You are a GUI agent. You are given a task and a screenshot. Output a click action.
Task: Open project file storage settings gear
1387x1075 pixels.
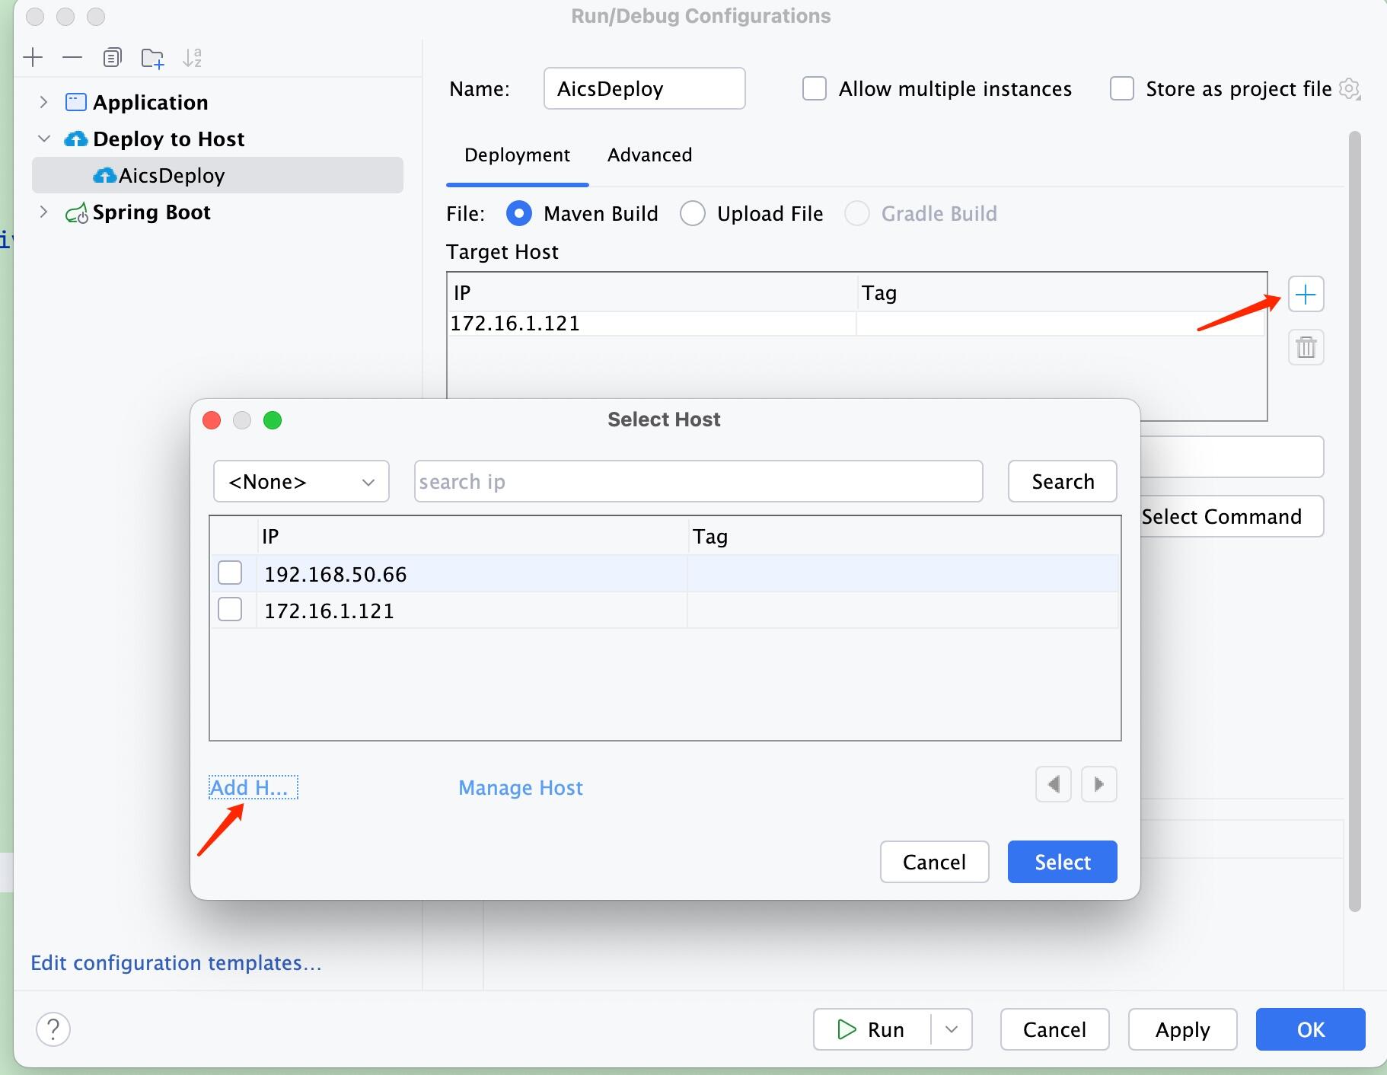(x=1349, y=89)
